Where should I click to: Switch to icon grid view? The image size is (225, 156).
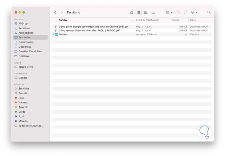[131, 12]
